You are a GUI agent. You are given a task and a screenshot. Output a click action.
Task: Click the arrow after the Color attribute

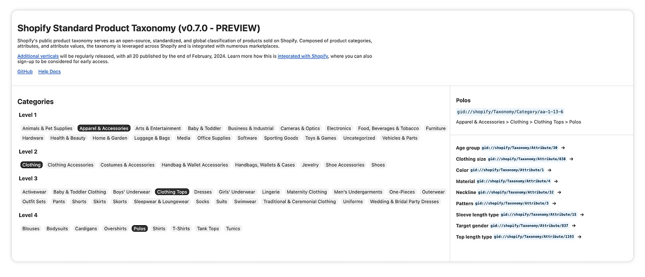pos(549,170)
